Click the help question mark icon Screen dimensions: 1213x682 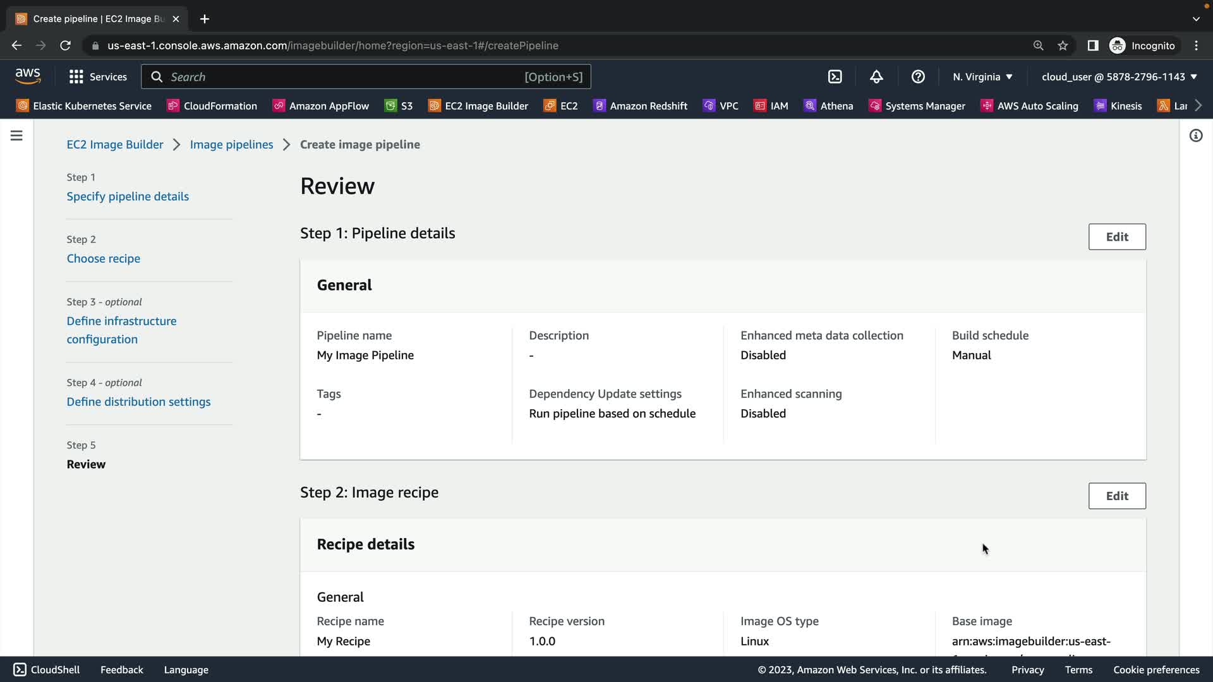[x=918, y=77]
